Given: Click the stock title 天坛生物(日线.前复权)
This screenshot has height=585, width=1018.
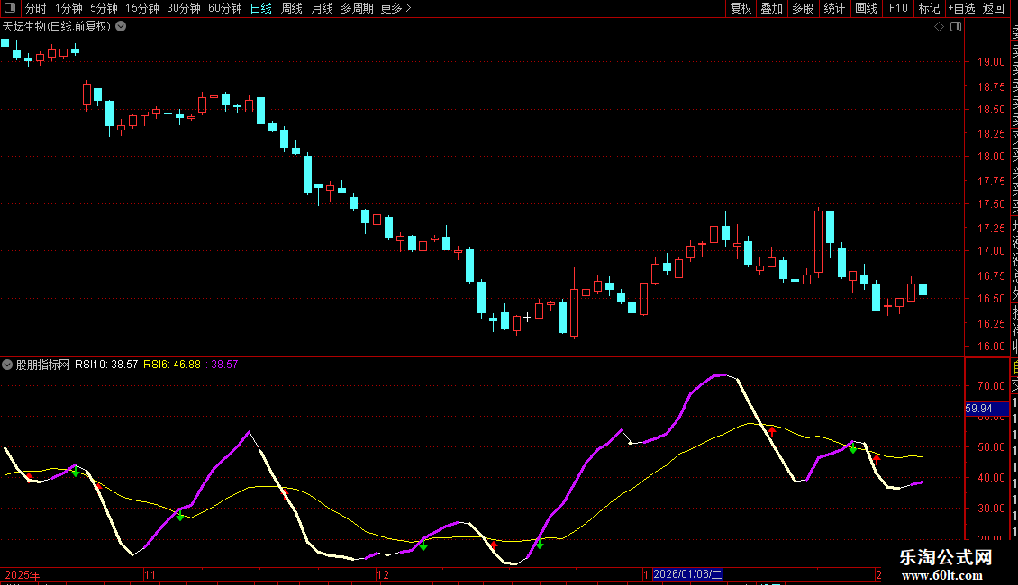Looking at the screenshot, I should click(57, 27).
